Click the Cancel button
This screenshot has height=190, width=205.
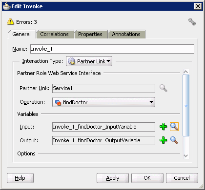point(182,178)
